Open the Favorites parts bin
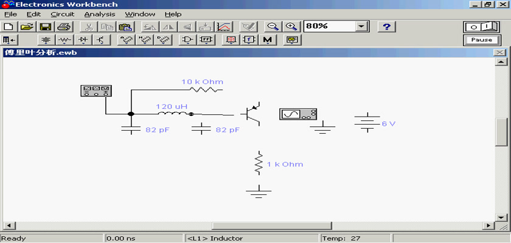 (9, 40)
